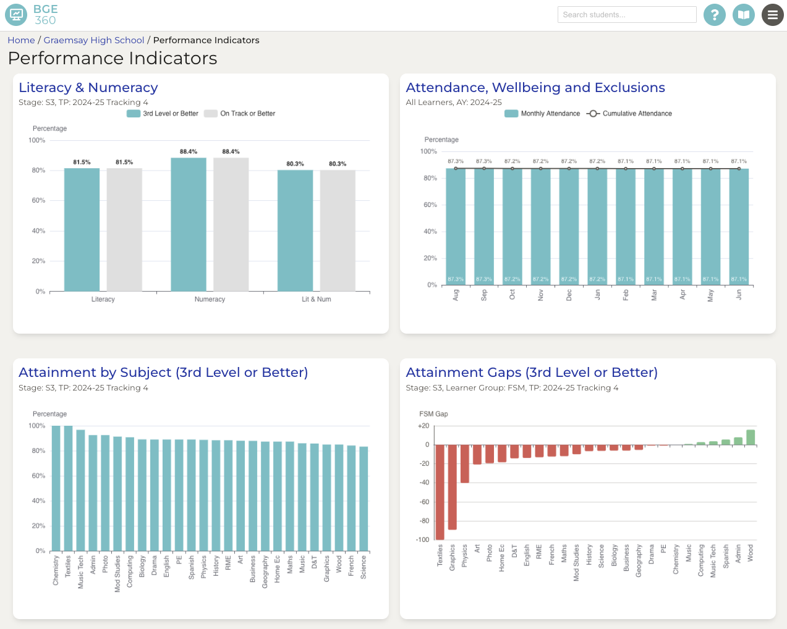This screenshot has width=787, height=629.
Task: Expand the Attainment Gaps chart details
Action: [x=532, y=372]
